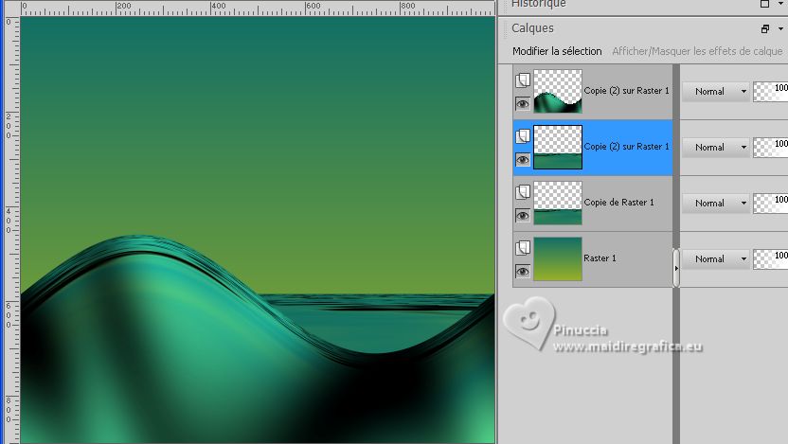Select the wave thumbnail of the unselected Copie (2) layer
The image size is (788, 444).
click(x=558, y=91)
